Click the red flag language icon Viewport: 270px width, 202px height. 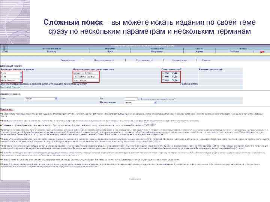262,52
